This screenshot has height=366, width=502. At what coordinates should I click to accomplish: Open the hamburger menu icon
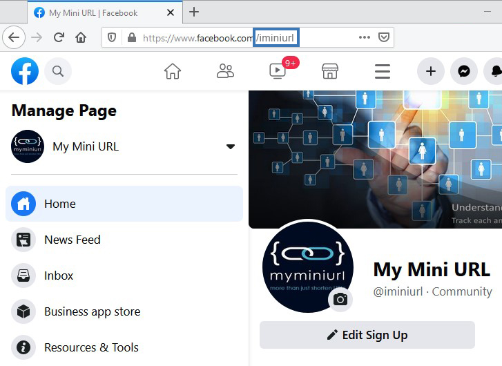point(383,71)
